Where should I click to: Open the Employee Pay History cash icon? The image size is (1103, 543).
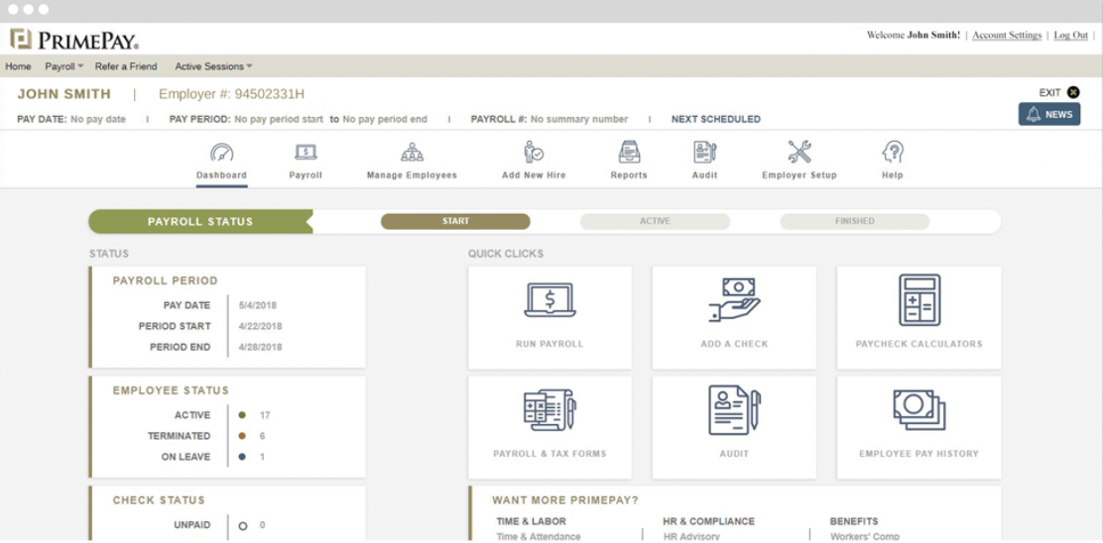click(919, 410)
